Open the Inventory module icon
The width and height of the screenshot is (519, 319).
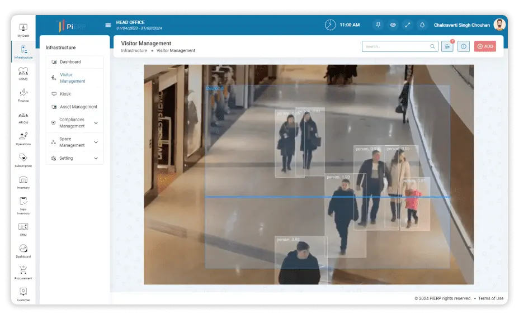click(x=23, y=182)
